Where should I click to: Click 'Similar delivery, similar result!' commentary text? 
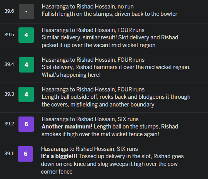coord(79,37)
